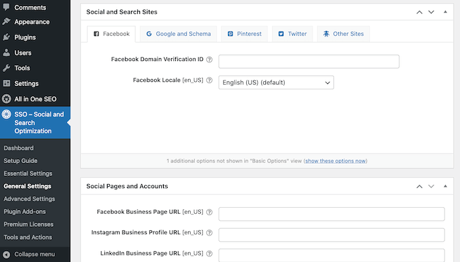Screen dimensions: 460x262
Task: Focus the Facebook Domain Verification ID field
Action: pos(309,62)
